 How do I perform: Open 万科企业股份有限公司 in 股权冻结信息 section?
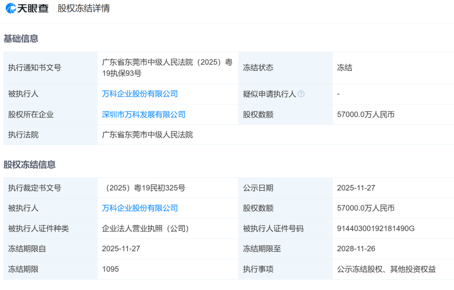click(140, 208)
